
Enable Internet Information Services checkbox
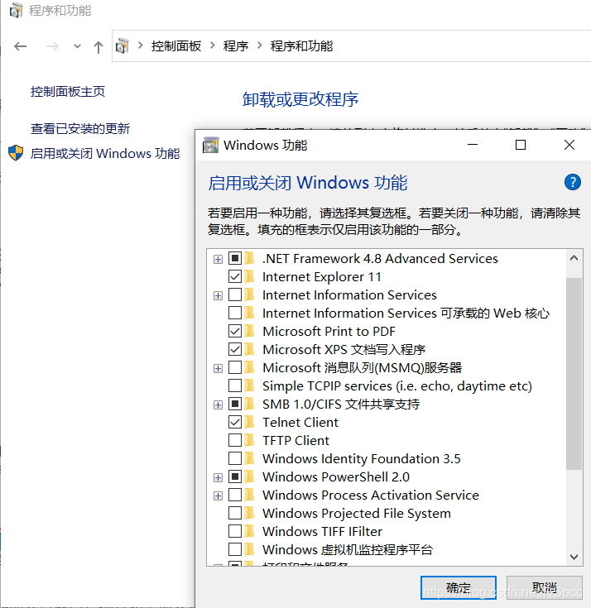[x=235, y=294]
